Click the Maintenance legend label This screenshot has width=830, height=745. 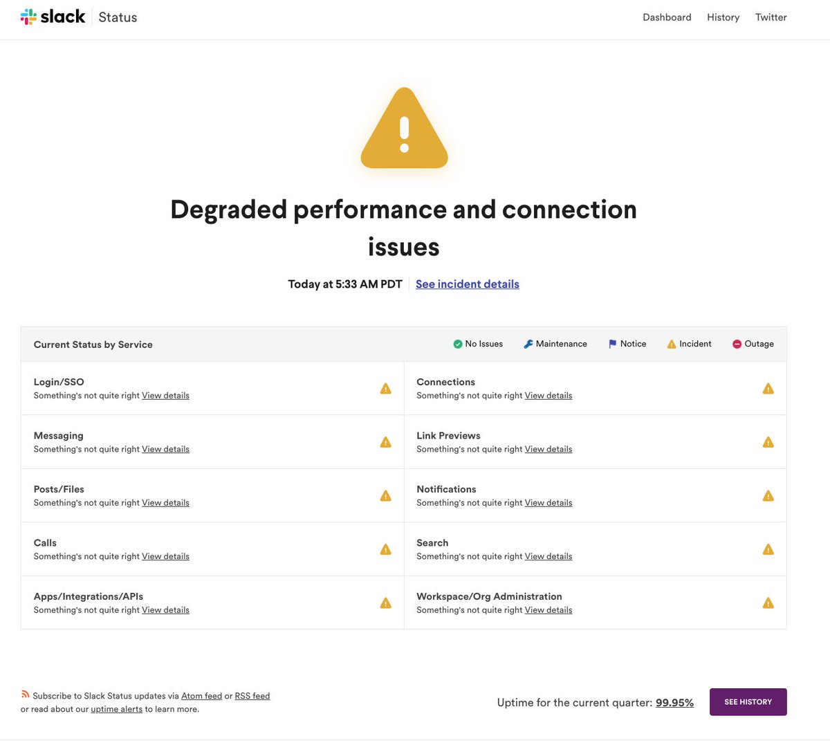coord(562,344)
